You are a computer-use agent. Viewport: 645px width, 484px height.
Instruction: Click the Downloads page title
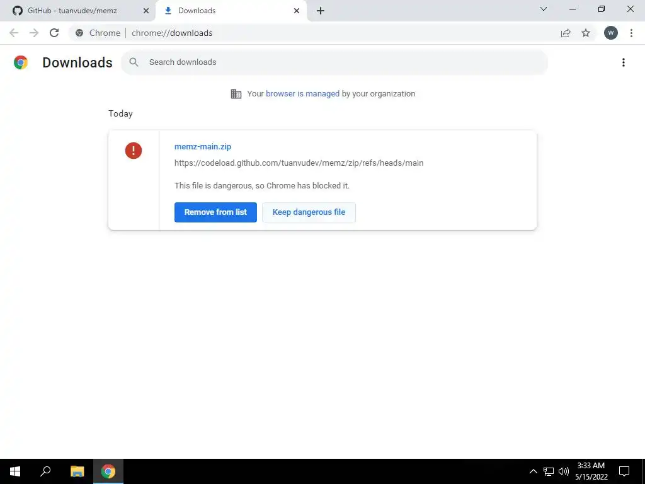[77, 62]
